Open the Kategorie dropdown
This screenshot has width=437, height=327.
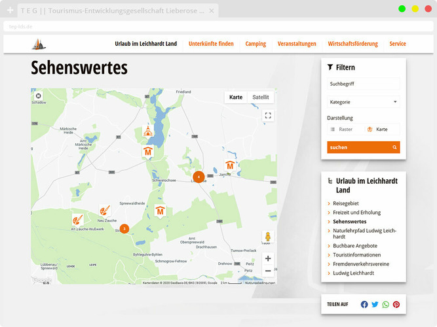[x=363, y=102]
